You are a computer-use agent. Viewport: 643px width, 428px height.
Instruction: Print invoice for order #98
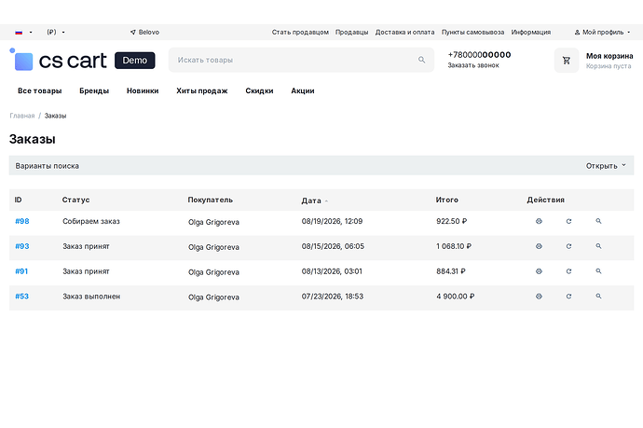(539, 221)
